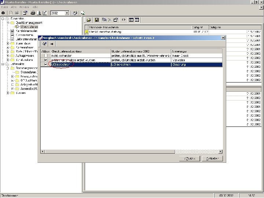Image resolution: width=264 pixels, height=198 pixels.
Task: Expand the Steuern folder
Action: (x=8, y=93)
